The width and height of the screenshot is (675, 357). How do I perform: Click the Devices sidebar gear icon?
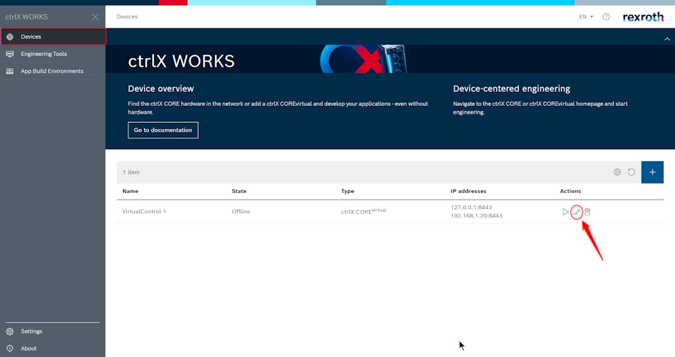(x=10, y=36)
